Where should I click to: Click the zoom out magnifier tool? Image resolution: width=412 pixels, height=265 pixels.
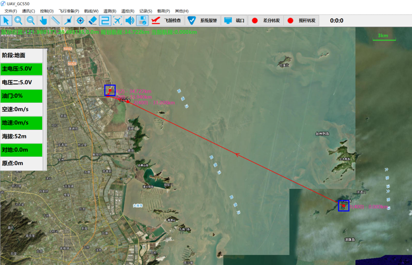coord(31,21)
